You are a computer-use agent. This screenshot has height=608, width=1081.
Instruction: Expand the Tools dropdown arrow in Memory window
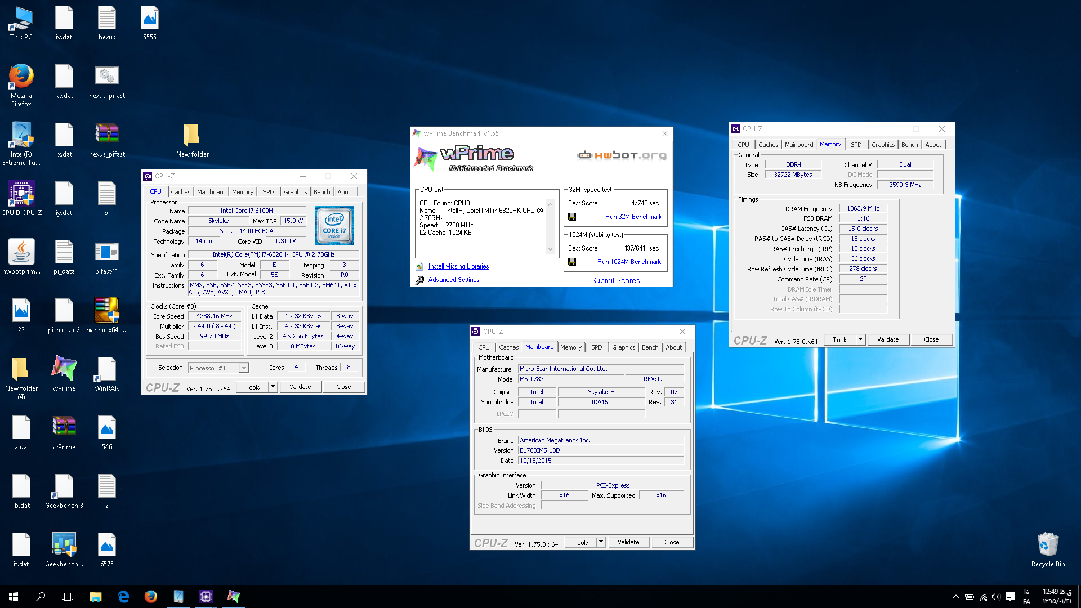click(860, 339)
